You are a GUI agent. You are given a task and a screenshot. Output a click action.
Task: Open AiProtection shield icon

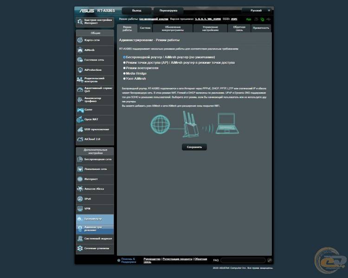point(80,70)
